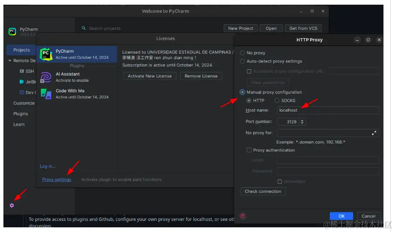Maximize the Welcome to PyCharm window
The width and height of the screenshot is (395, 232).
312,11
